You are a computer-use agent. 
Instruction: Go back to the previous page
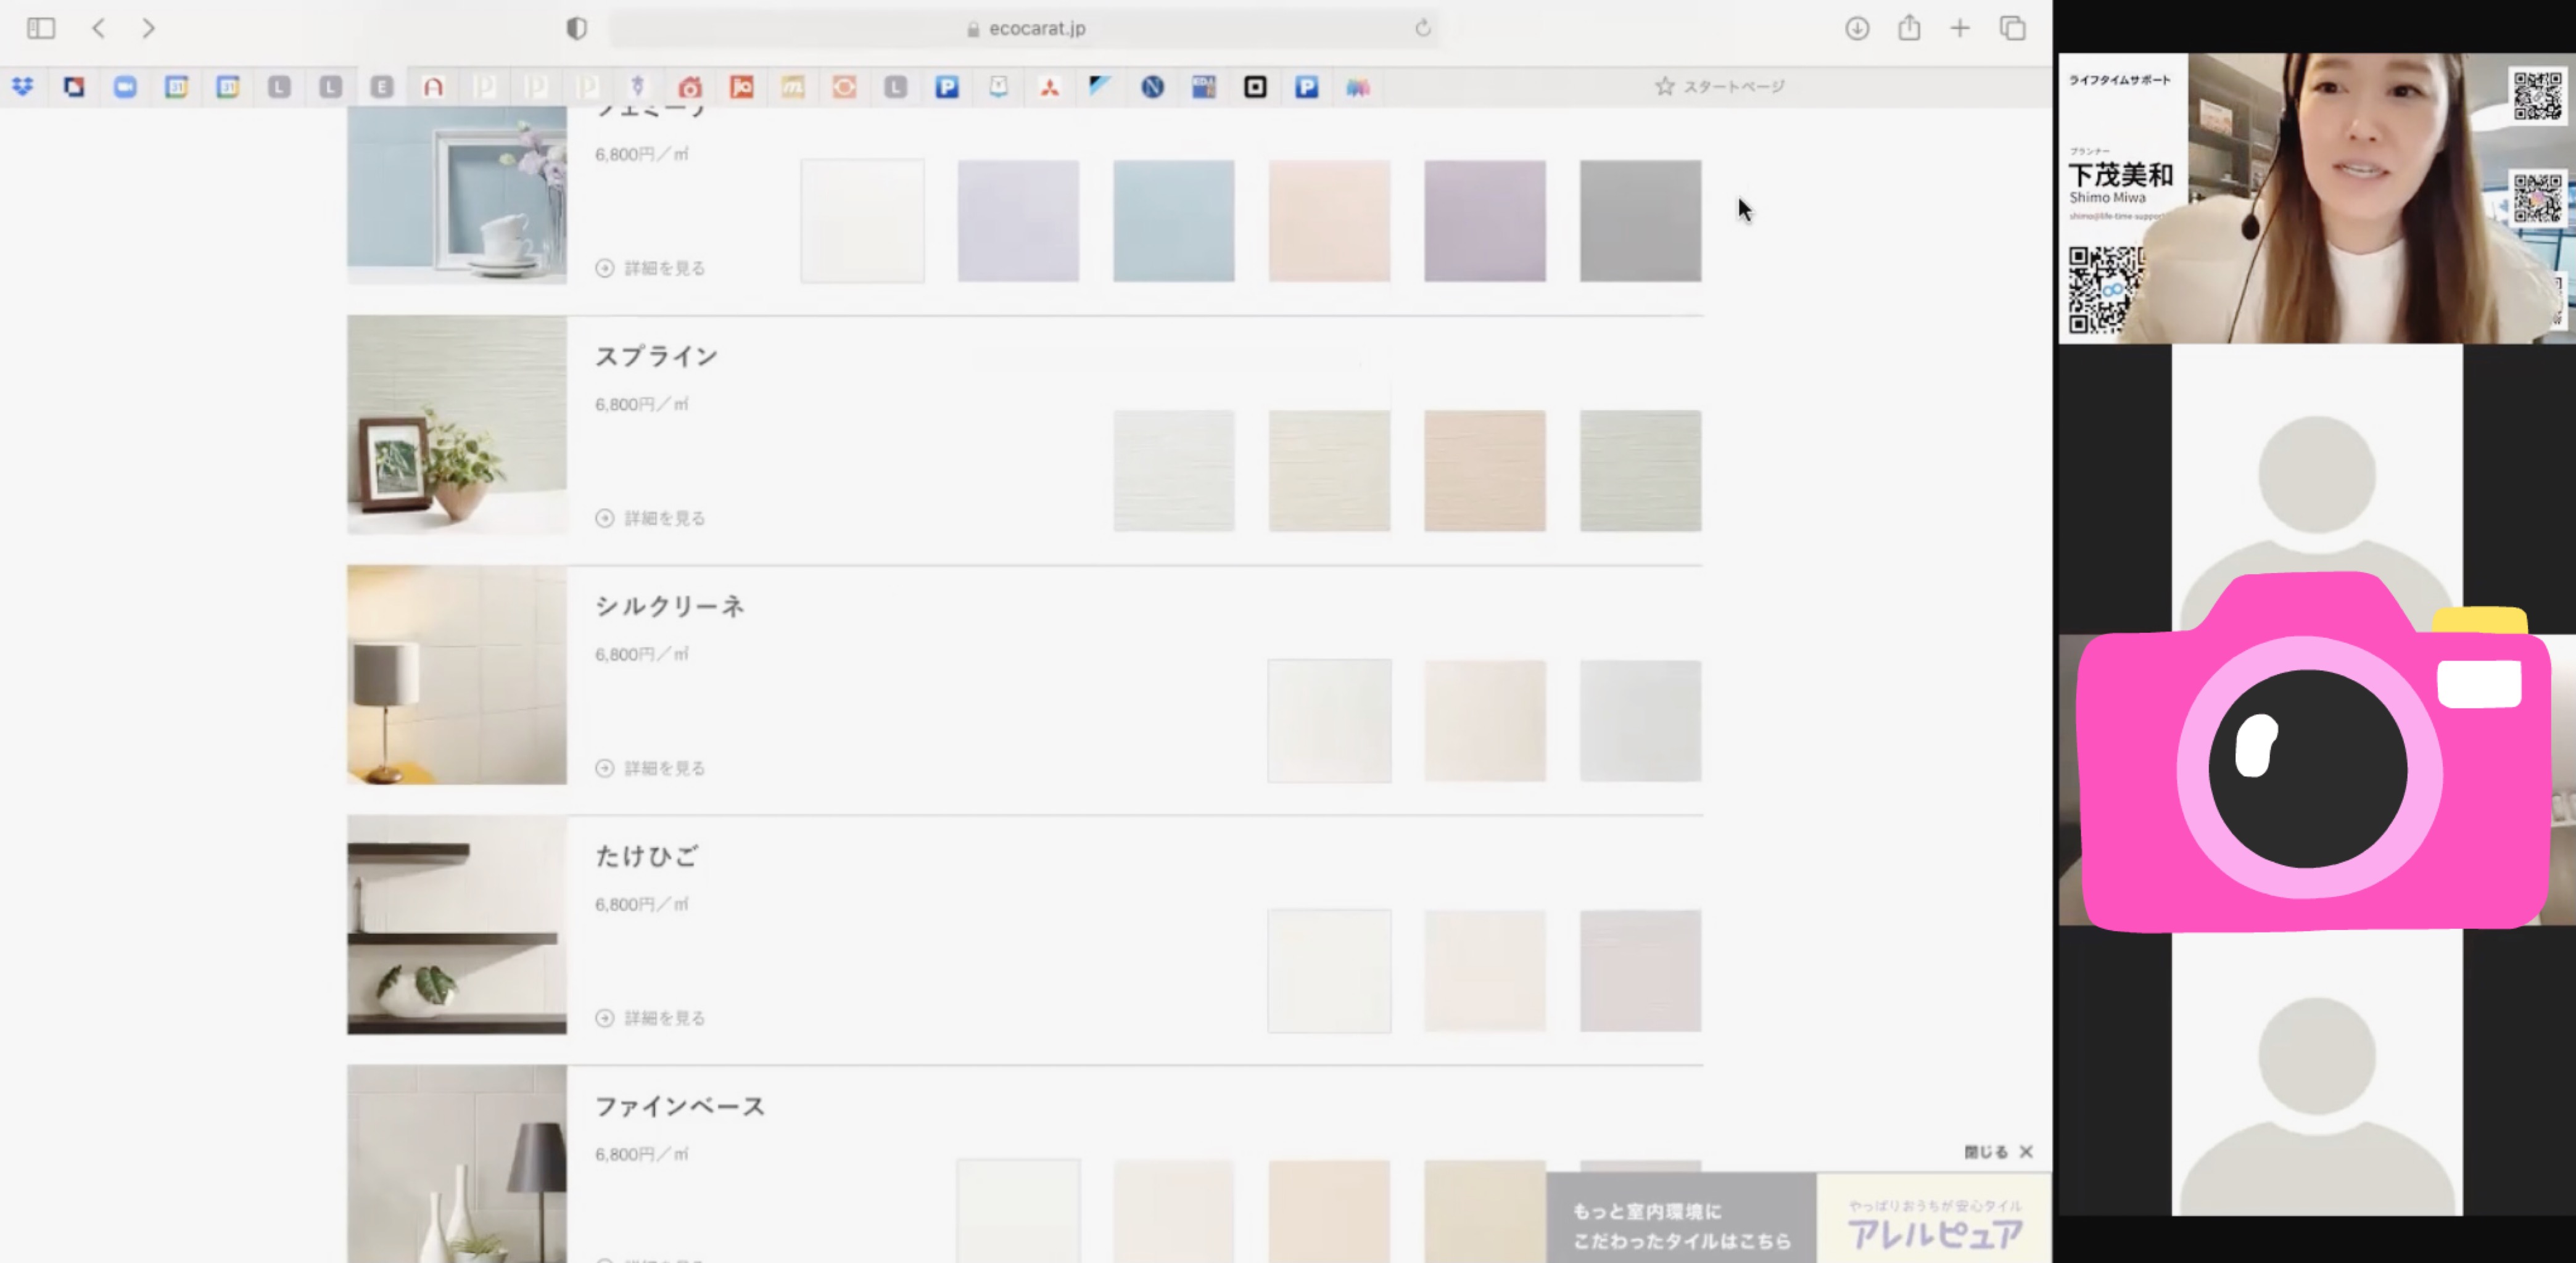98,28
